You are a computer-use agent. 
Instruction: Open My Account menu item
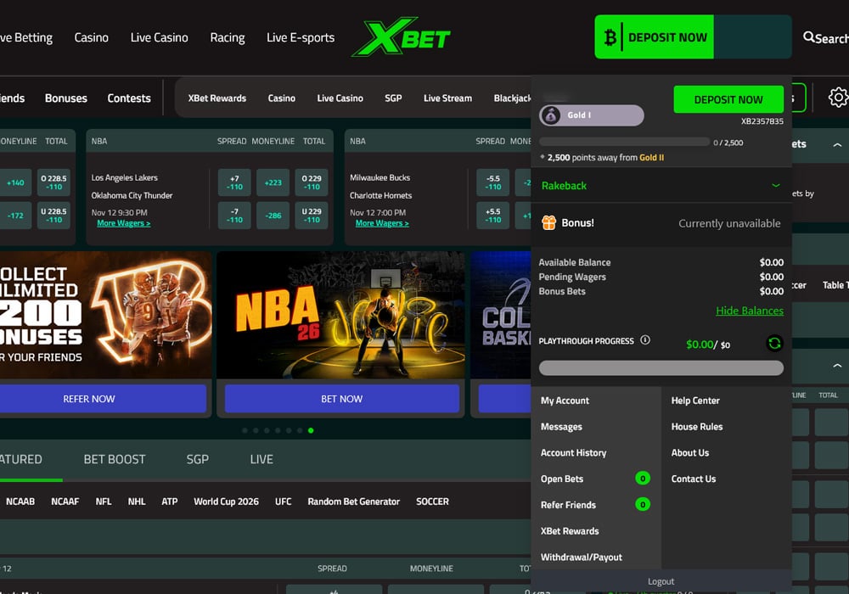pyautogui.click(x=565, y=401)
